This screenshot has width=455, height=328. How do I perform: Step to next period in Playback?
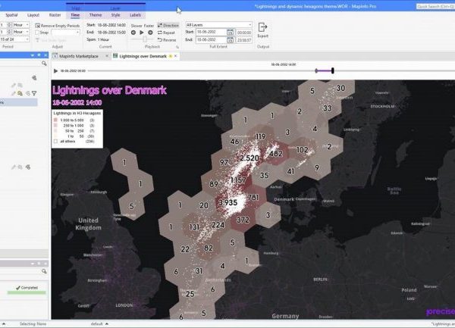tap(150, 33)
